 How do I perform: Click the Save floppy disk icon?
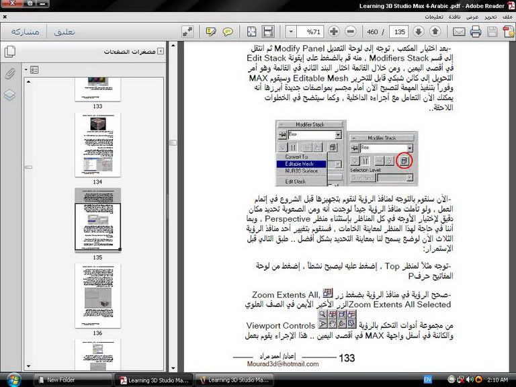(x=492, y=32)
